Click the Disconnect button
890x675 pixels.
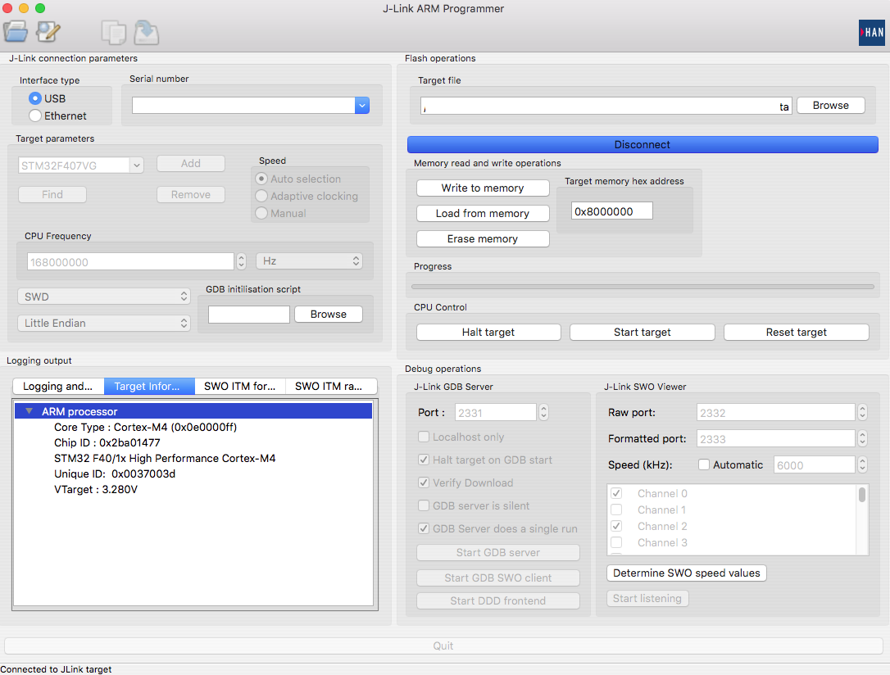coord(643,145)
